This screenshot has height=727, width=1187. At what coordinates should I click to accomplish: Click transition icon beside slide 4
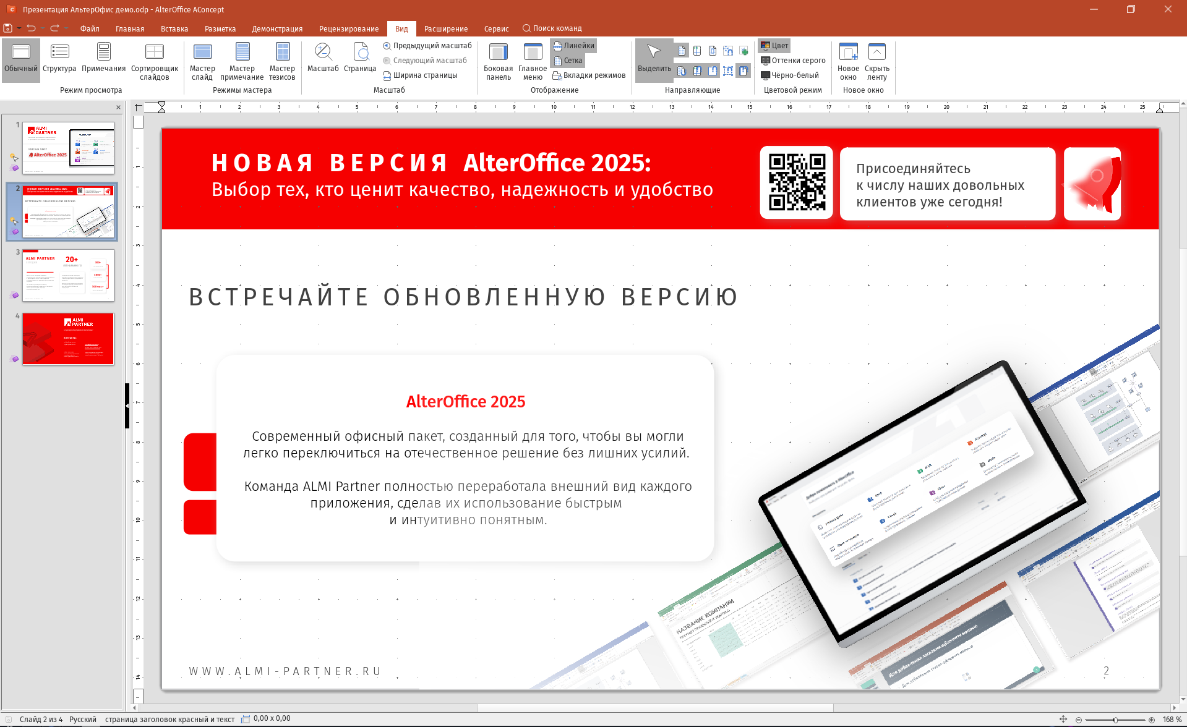[x=15, y=359]
